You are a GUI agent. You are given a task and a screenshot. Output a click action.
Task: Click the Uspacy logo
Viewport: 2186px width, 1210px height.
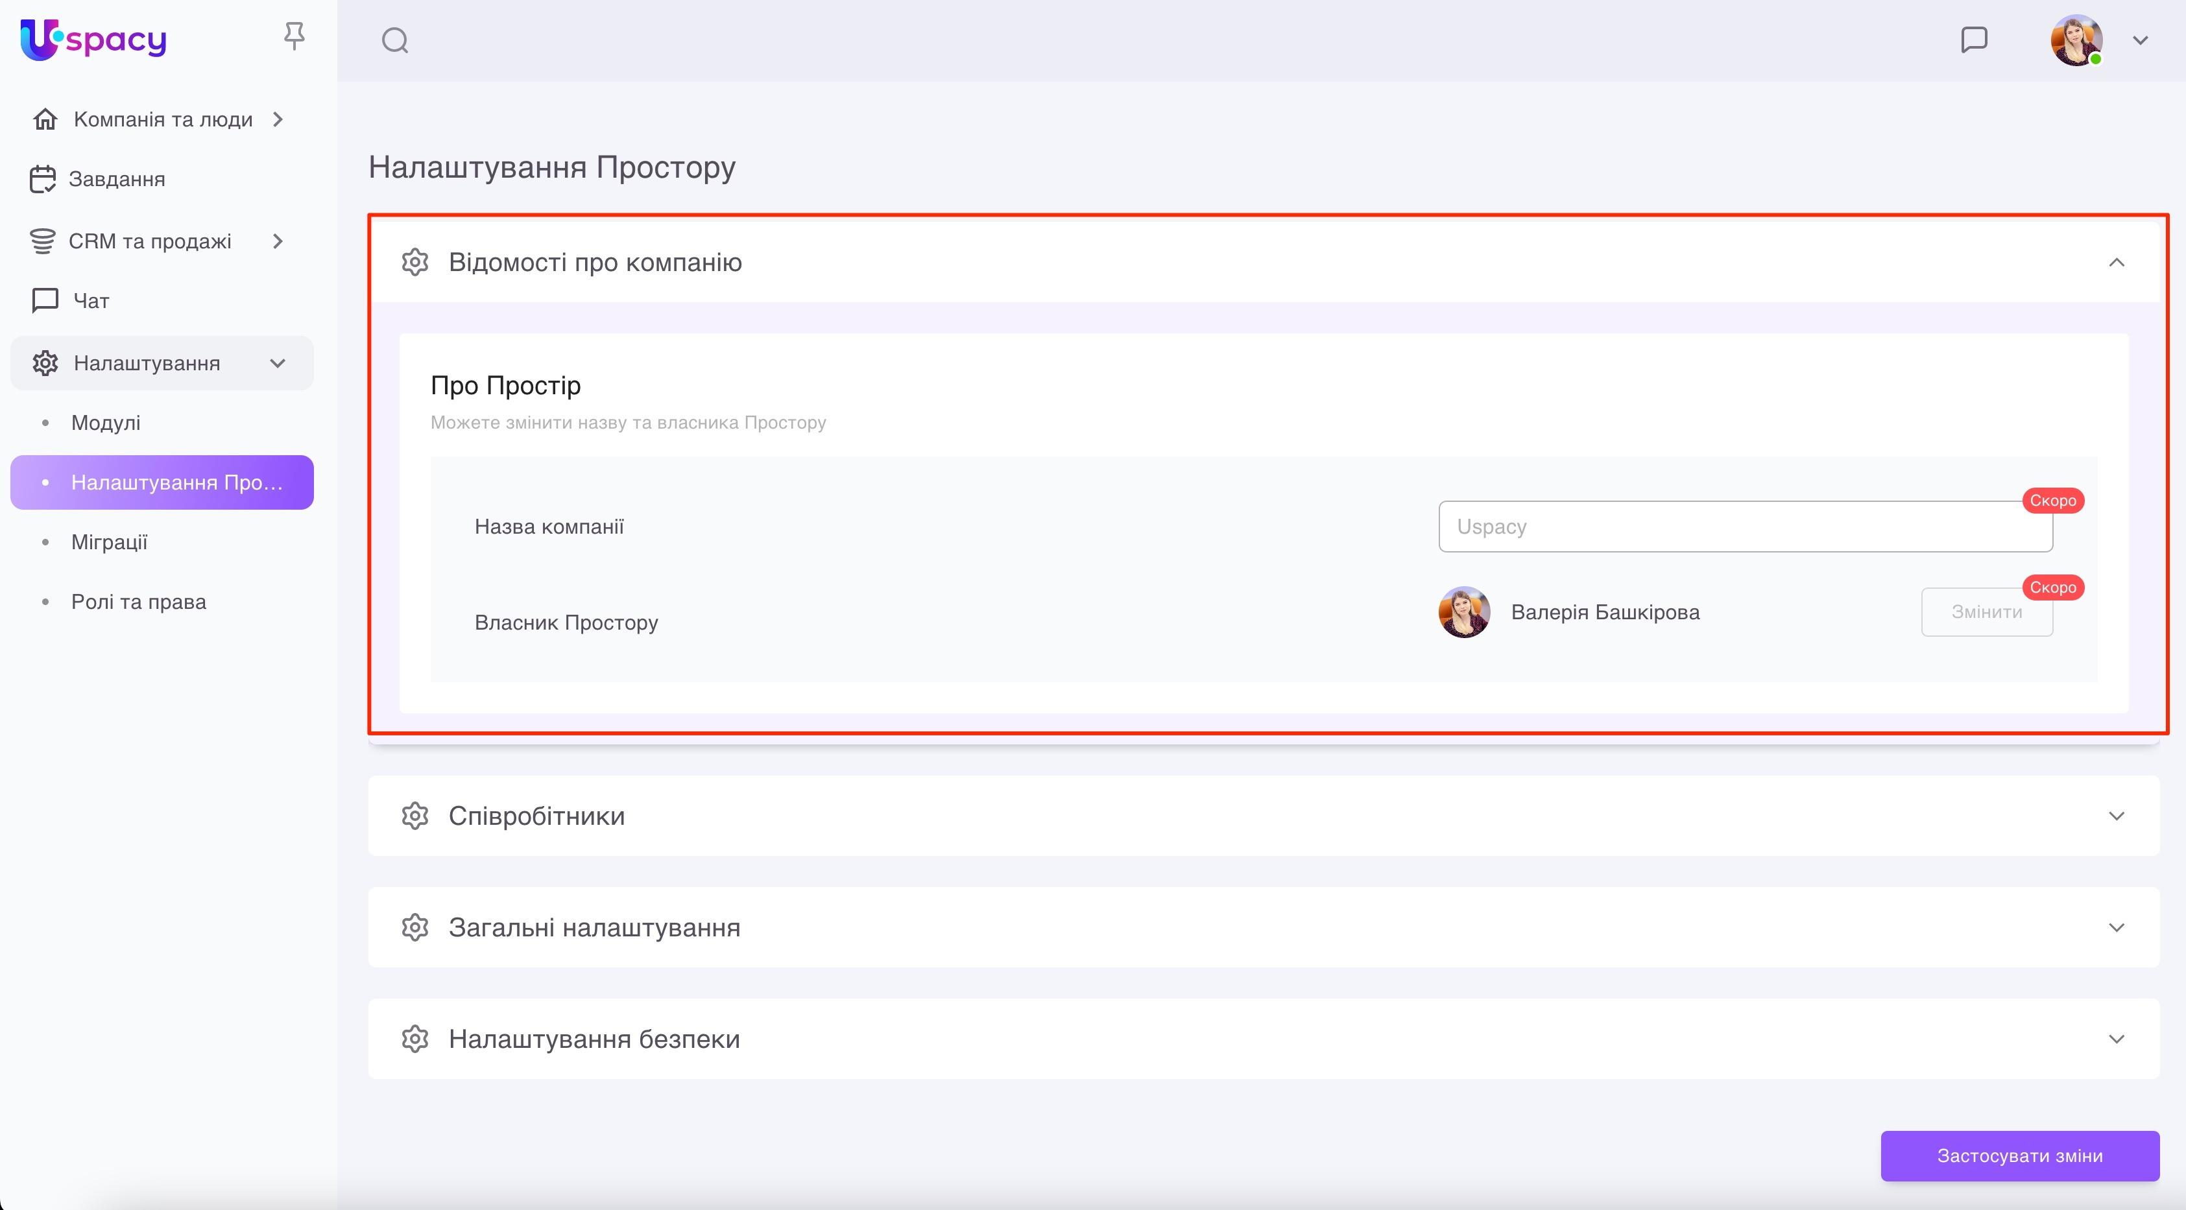pos(93,39)
